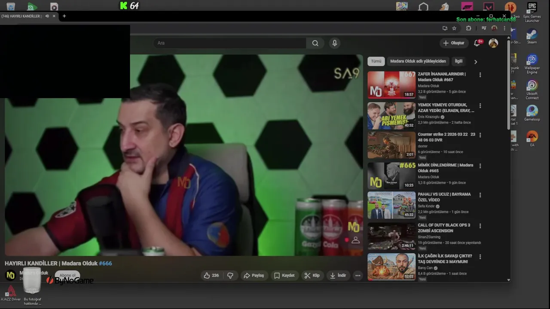
Task: Like the video with 236 likes
Action: pyautogui.click(x=211, y=276)
